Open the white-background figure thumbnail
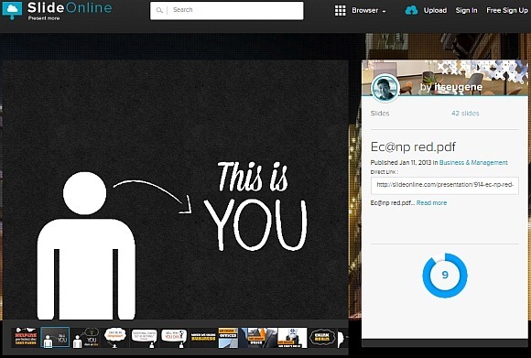This screenshot has width=531, height=358. click(293, 337)
